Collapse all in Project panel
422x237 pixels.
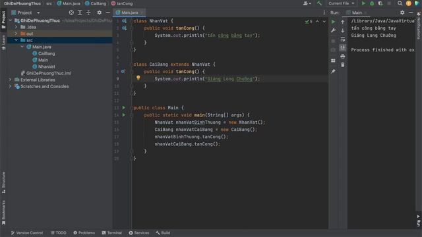(x=88, y=13)
